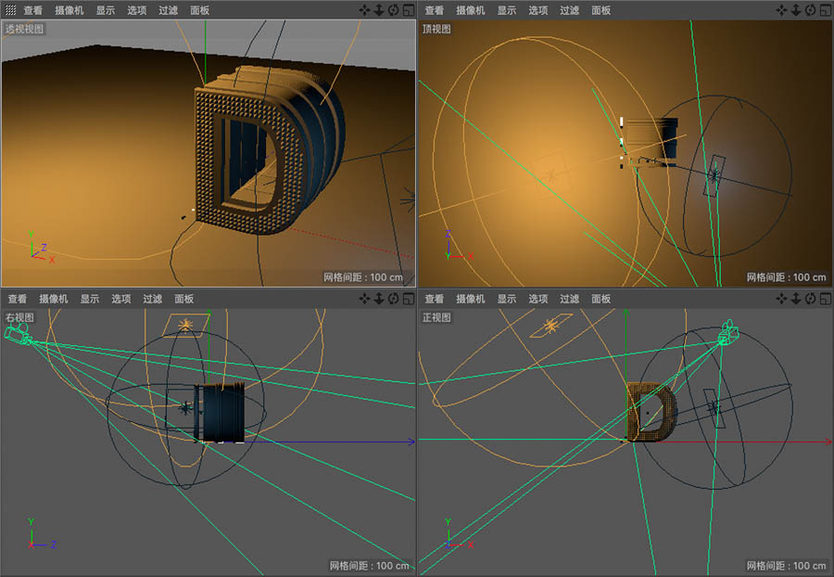Toggle single-view maximize on top viewport
This screenshot has width=834, height=577.
(x=828, y=10)
